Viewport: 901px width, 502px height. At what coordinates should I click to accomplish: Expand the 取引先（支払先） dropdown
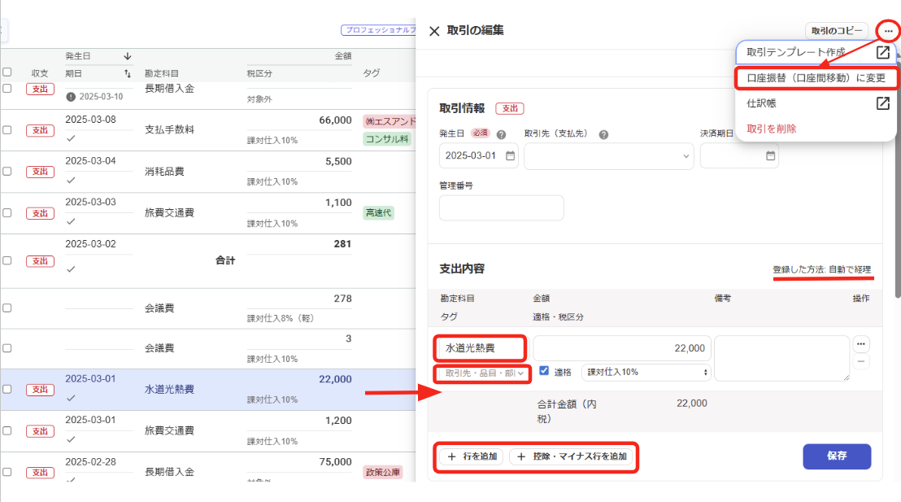(608, 156)
